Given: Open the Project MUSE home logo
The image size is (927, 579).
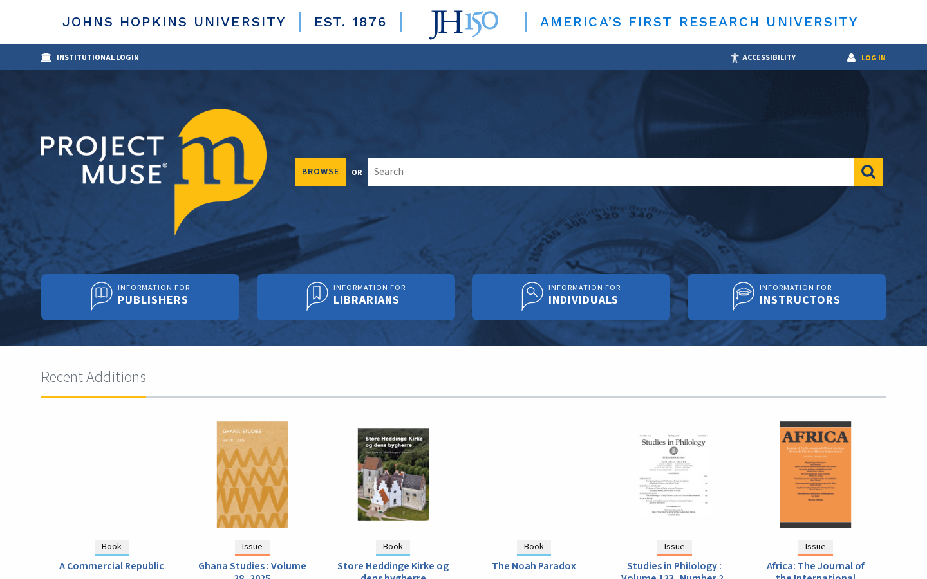Looking at the screenshot, I should tap(154, 172).
